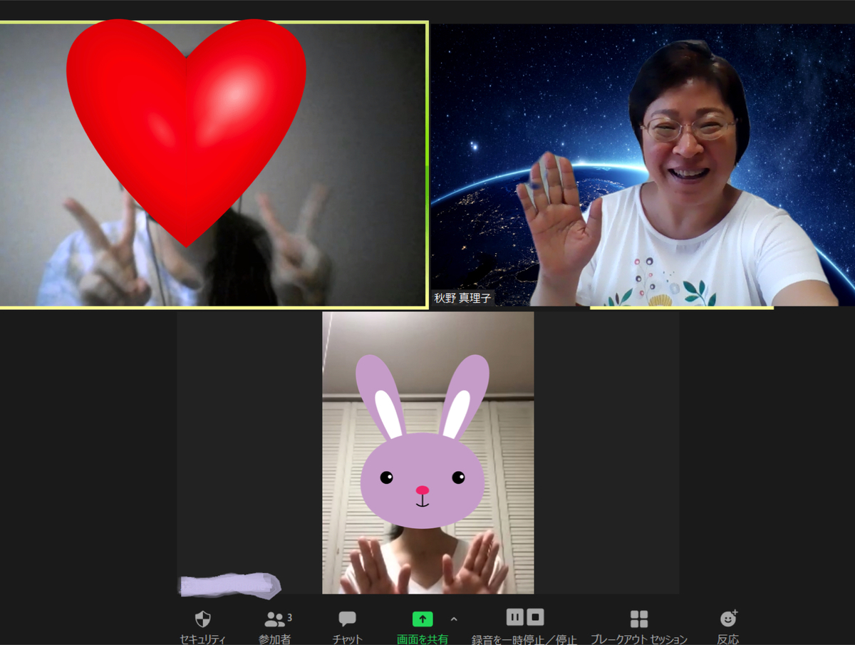Open Reactions (反応) smiley icon

(x=728, y=618)
